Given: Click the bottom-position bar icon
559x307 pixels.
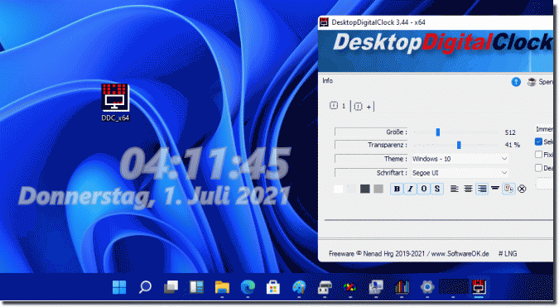Looking at the screenshot, I should pos(495,188).
